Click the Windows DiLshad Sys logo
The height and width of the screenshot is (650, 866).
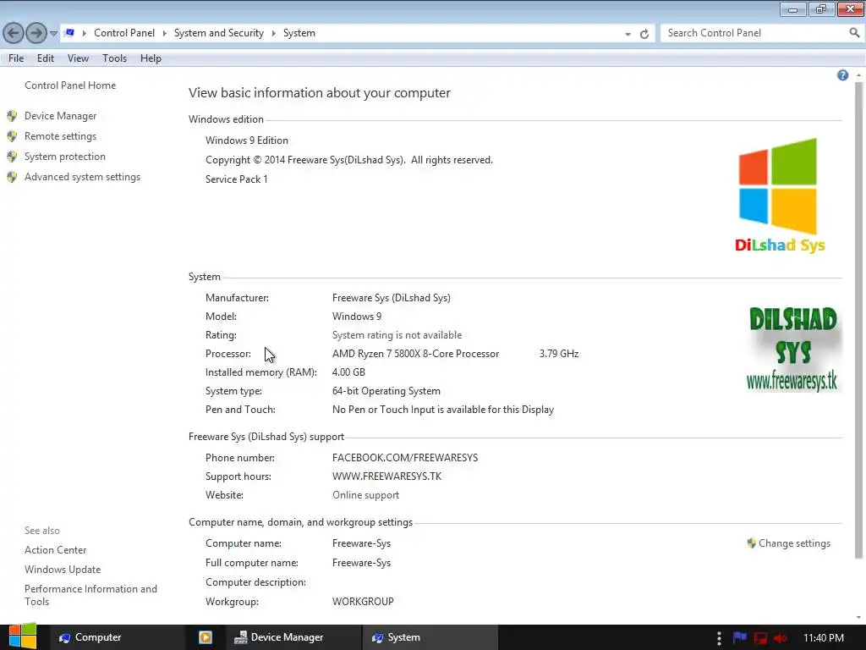[x=779, y=196]
